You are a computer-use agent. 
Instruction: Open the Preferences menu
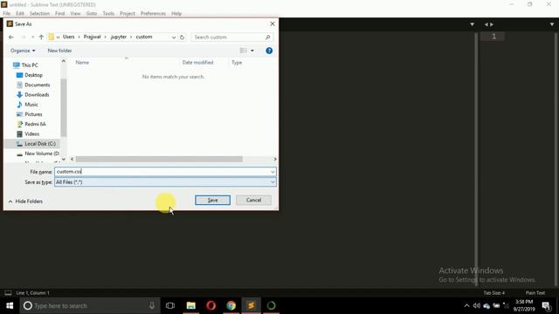click(153, 13)
